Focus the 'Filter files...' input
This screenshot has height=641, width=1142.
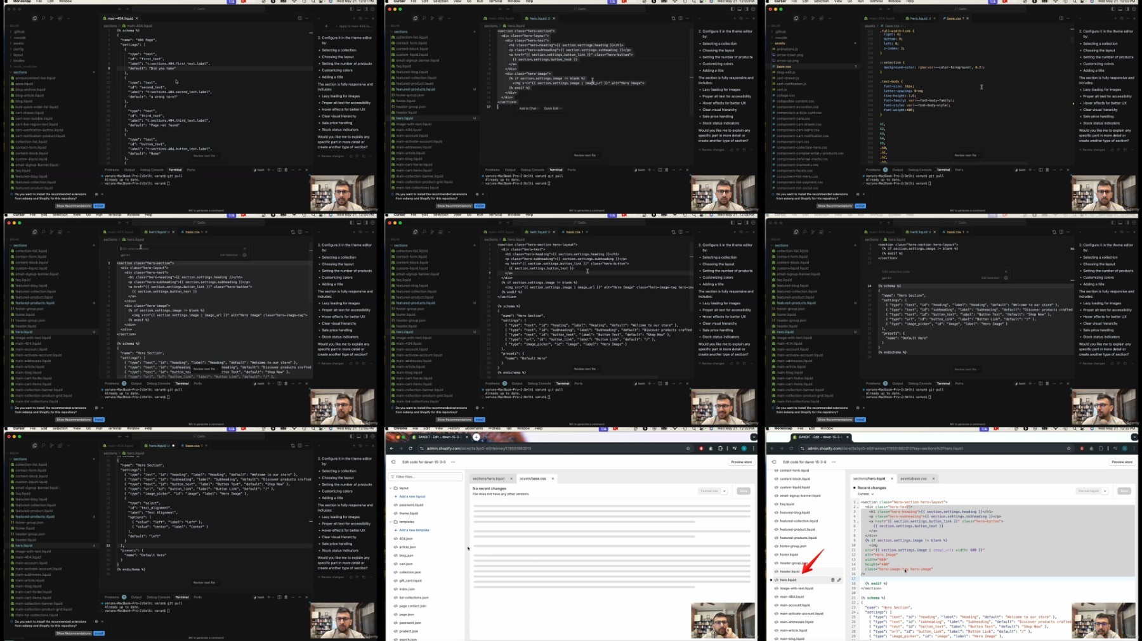[425, 477]
